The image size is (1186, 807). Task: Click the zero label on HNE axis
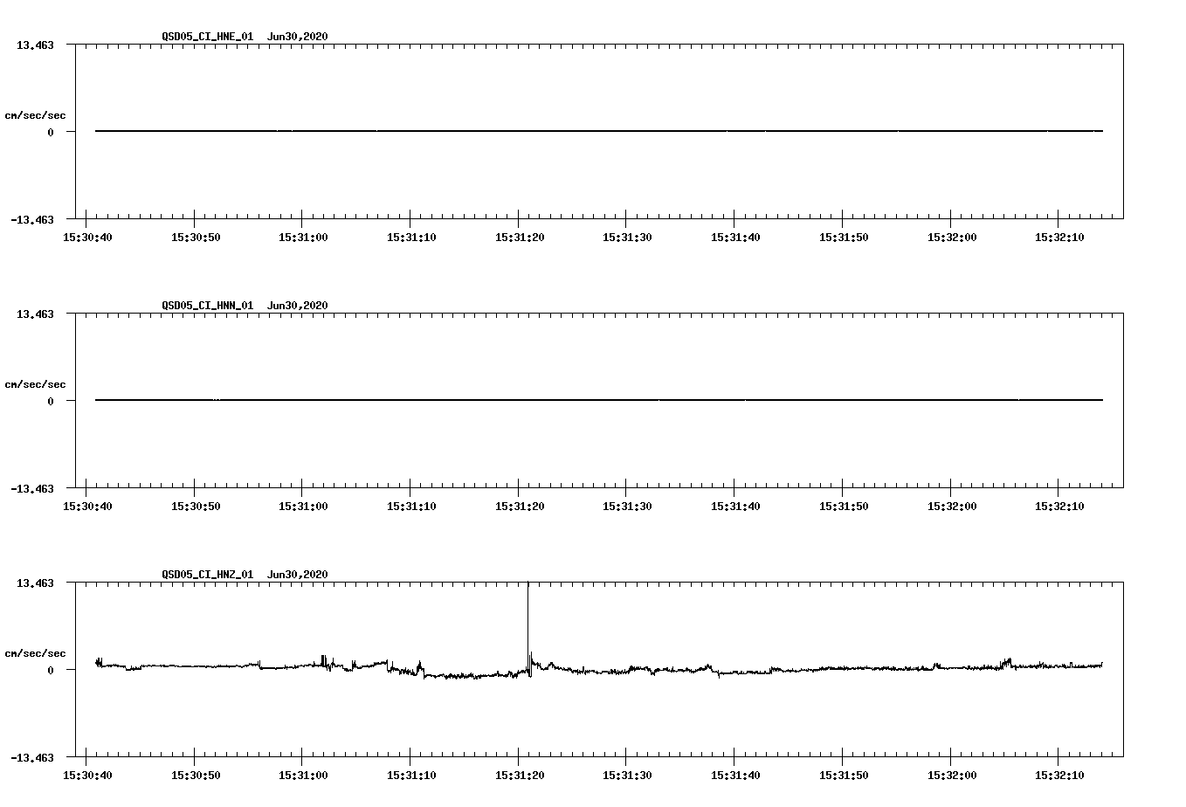[x=51, y=133]
